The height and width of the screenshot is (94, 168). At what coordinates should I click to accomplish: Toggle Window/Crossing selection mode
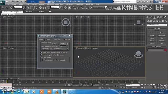point(36,8)
